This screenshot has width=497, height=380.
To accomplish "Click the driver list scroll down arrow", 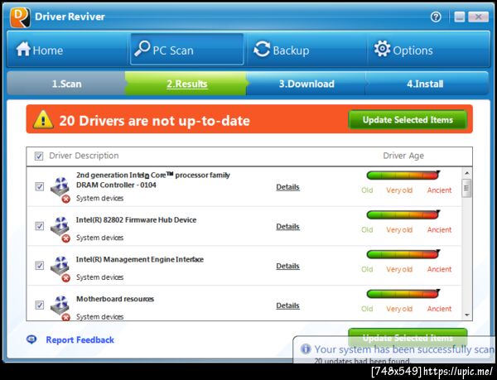I will click(x=466, y=315).
